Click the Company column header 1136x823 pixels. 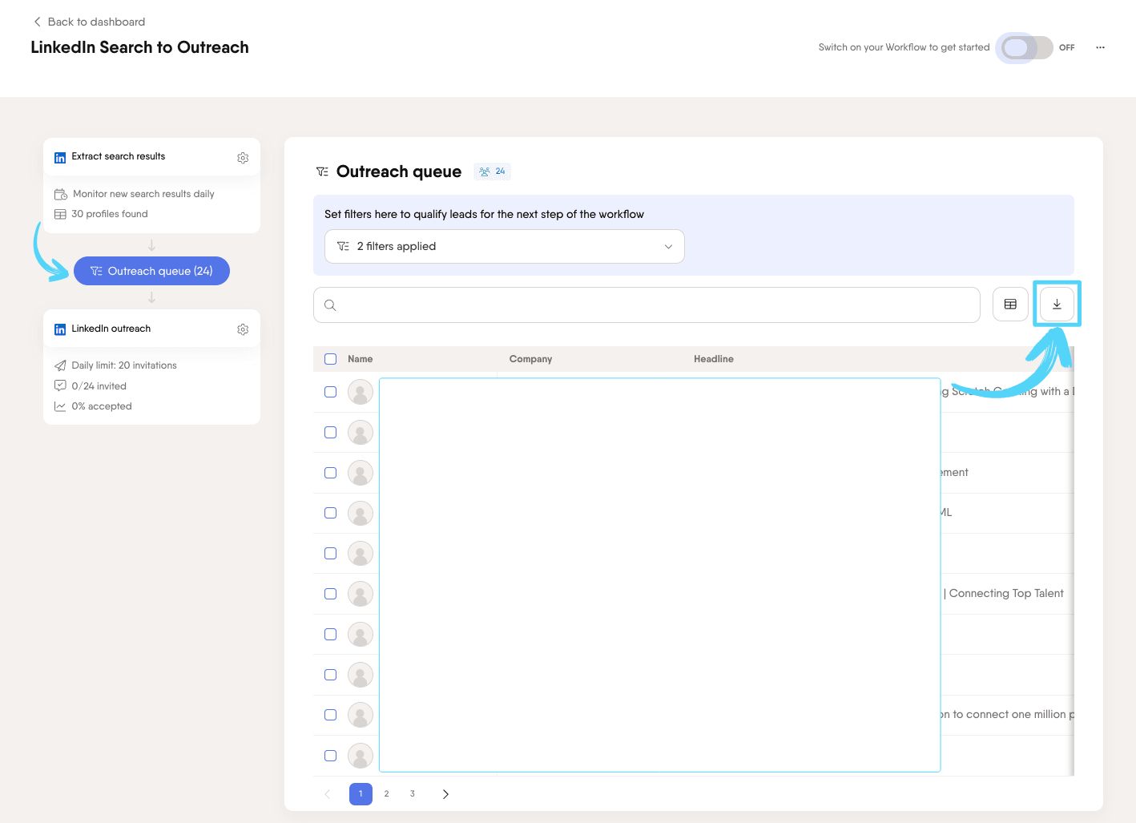tap(530, 359)
